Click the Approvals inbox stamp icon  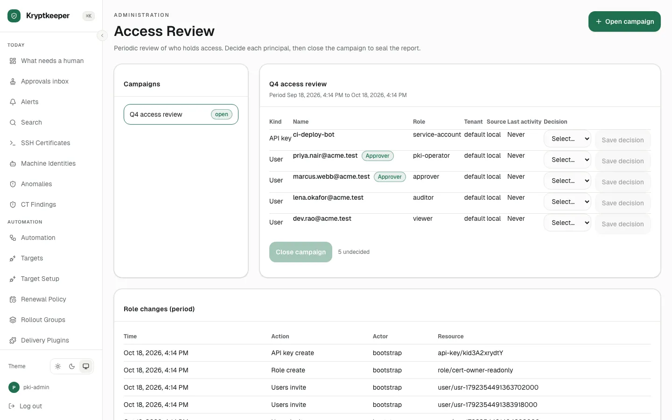click(x=13, y=82)
